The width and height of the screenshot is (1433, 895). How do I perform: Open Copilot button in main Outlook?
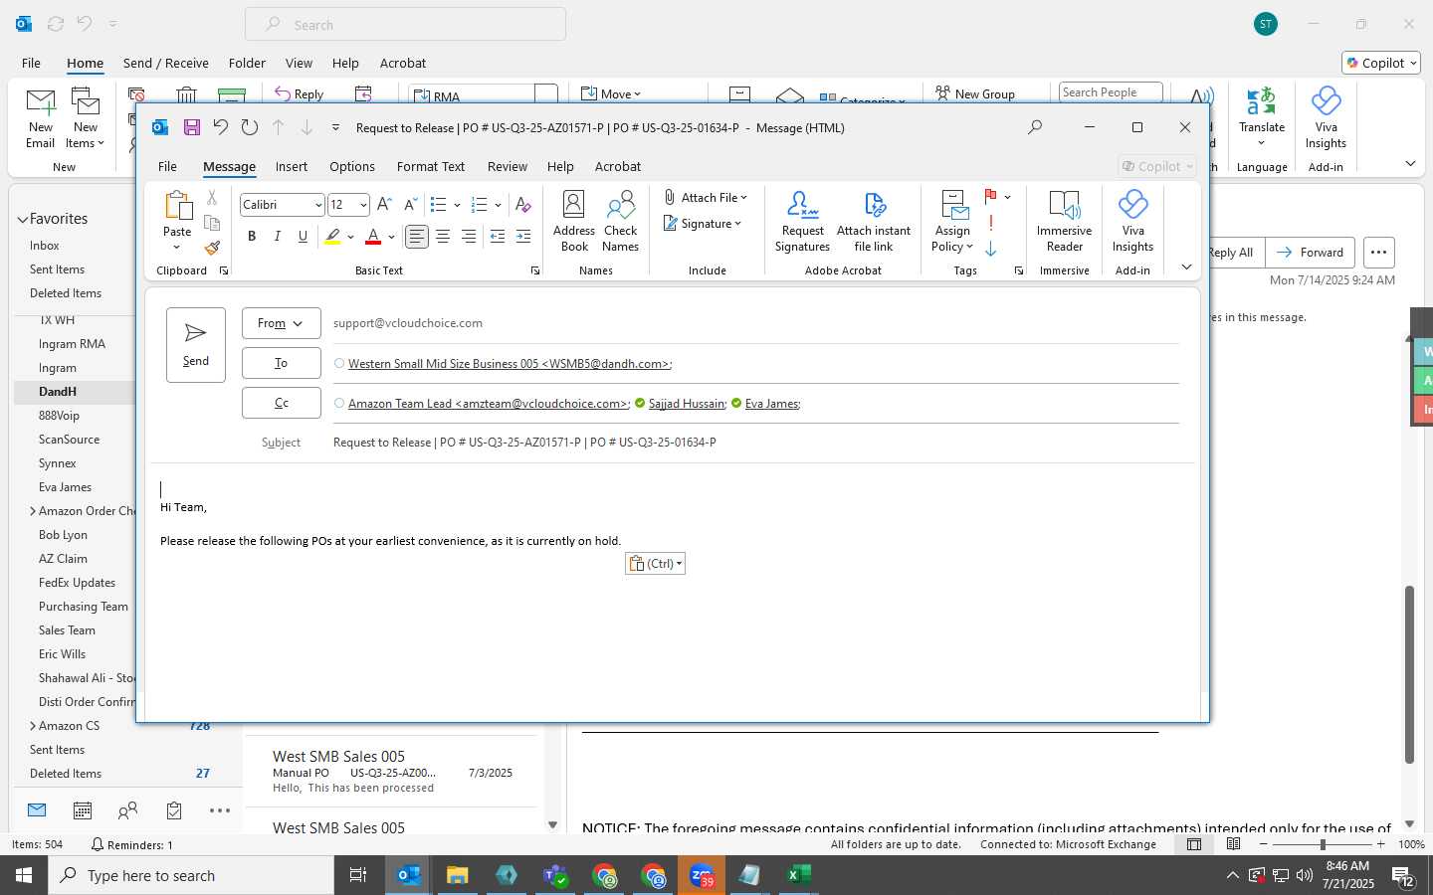1381,63
